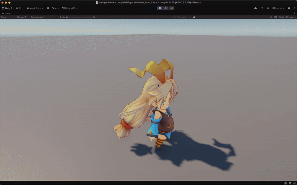Open the Display 1 dropdown
The width and height of the screenshot is (297, 185).
(24, 17)
